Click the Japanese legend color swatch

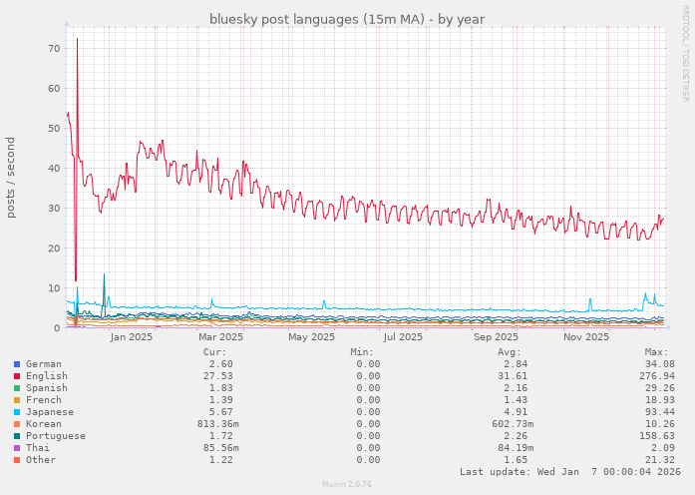click(17, 412)
